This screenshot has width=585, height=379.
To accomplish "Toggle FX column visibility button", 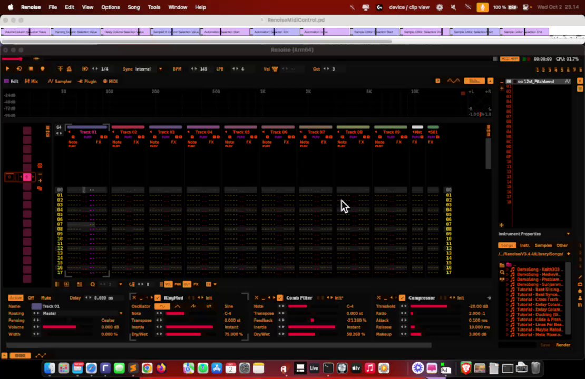I will 196,284.
